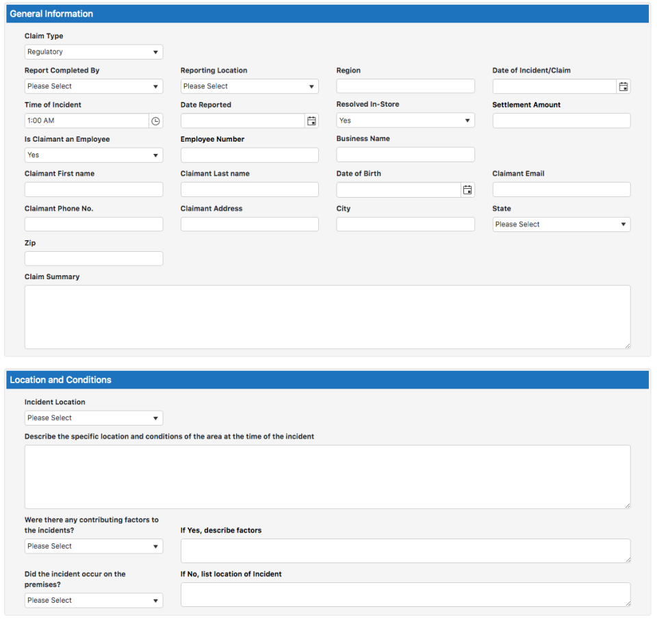Click the 'If Yes, describe factors' text box
657x622 pixels.
(x=405, y=550)
